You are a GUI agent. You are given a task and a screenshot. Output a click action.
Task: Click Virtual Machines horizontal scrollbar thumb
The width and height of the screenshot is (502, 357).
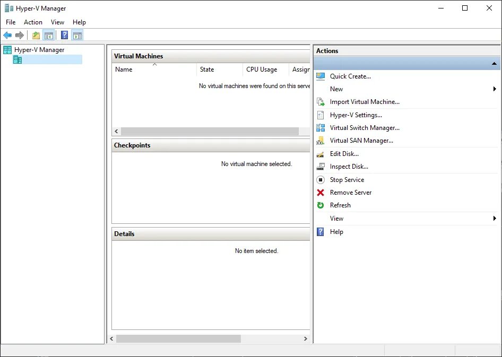[x=210, y=131]
